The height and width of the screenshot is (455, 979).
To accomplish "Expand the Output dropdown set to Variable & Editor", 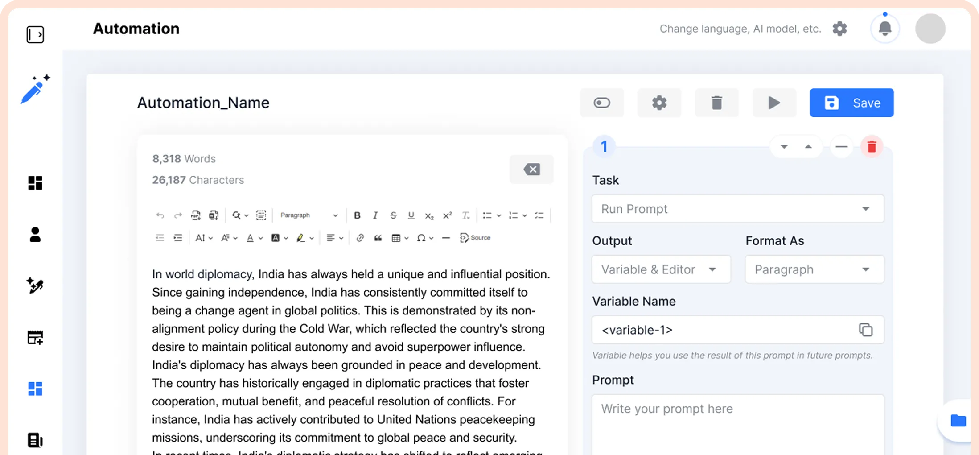I will 661,269.
